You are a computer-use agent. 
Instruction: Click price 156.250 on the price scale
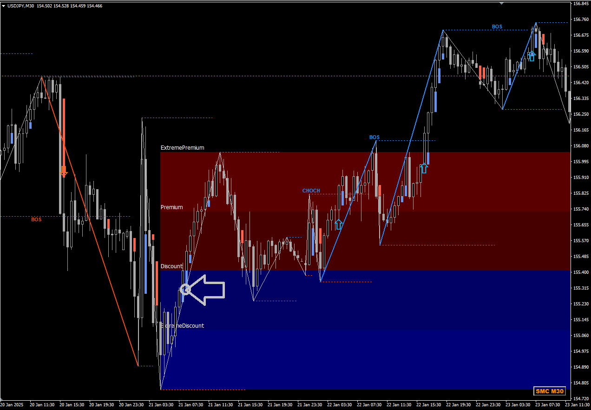(x=581, y=114)
